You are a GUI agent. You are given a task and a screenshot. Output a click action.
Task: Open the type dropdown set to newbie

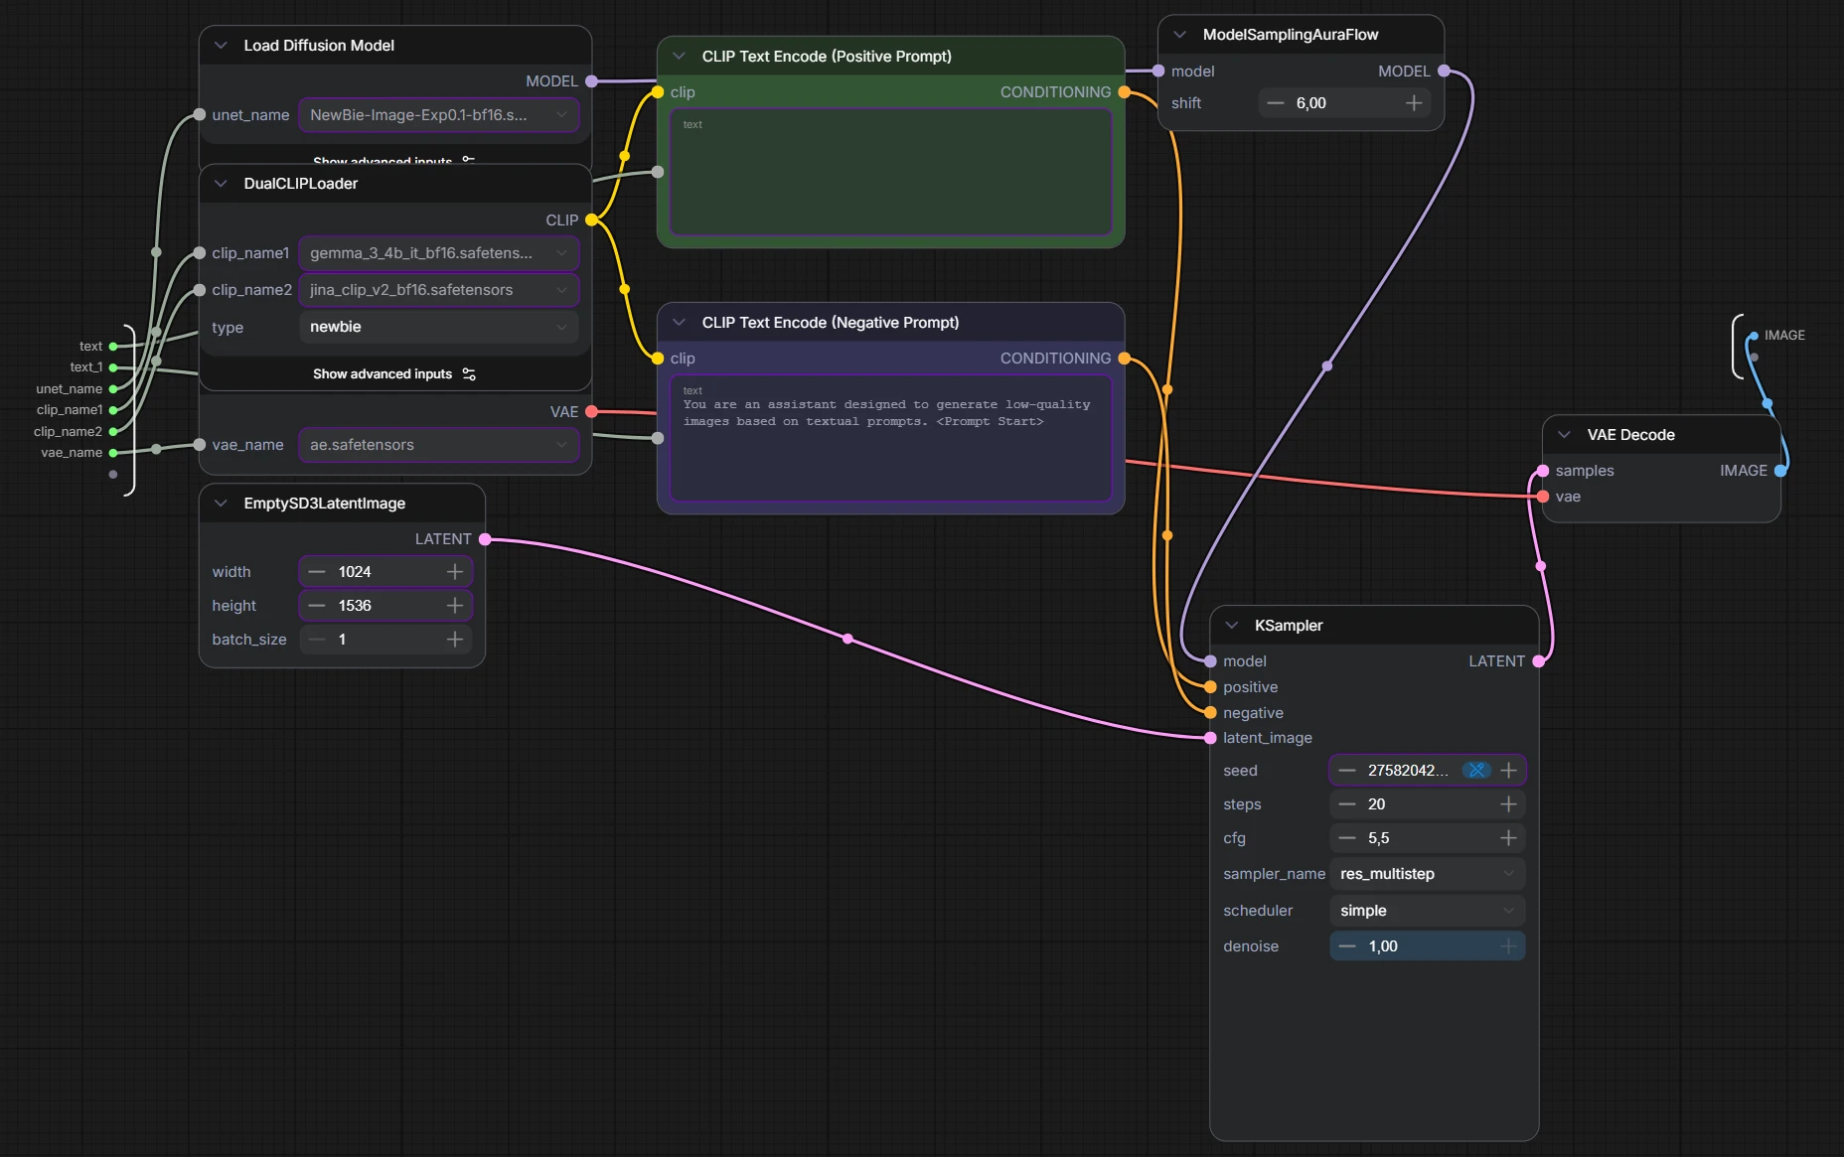coord(438,327)
